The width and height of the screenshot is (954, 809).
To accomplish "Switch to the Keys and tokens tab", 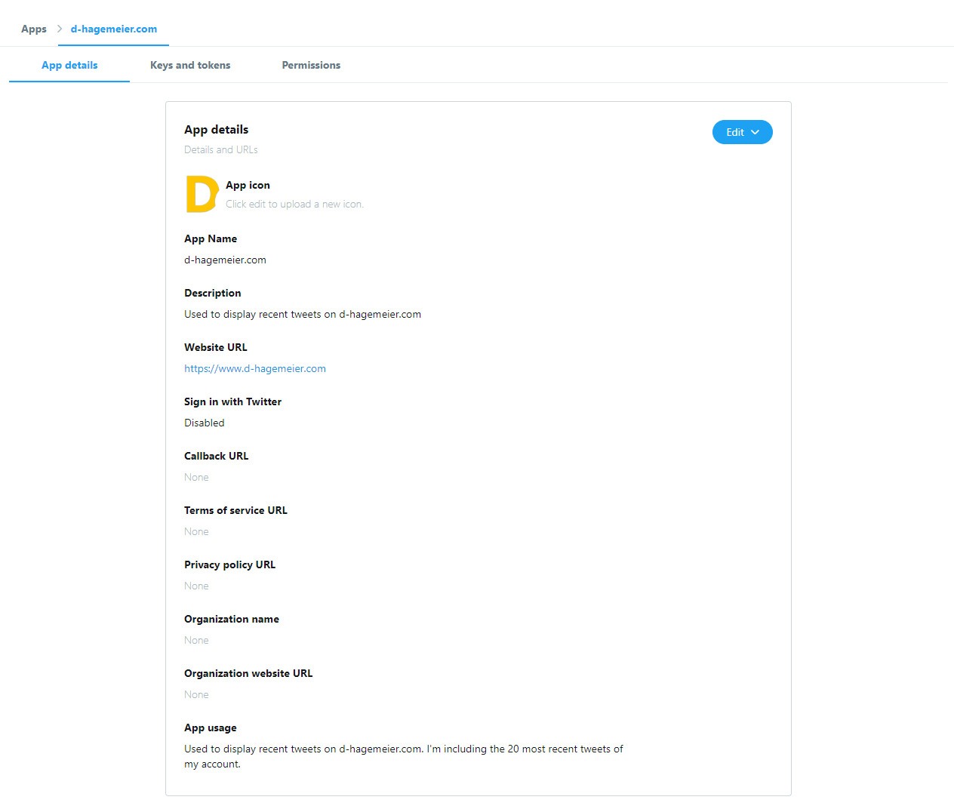I will (x=190, y=65).
